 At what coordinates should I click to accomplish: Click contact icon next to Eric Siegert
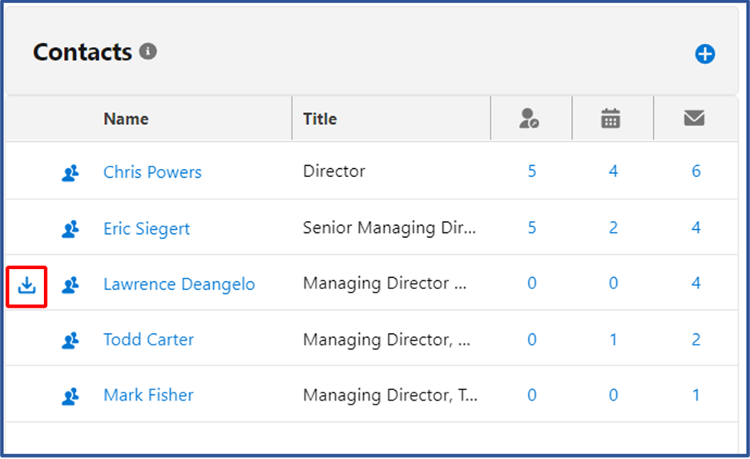[71, 229]
